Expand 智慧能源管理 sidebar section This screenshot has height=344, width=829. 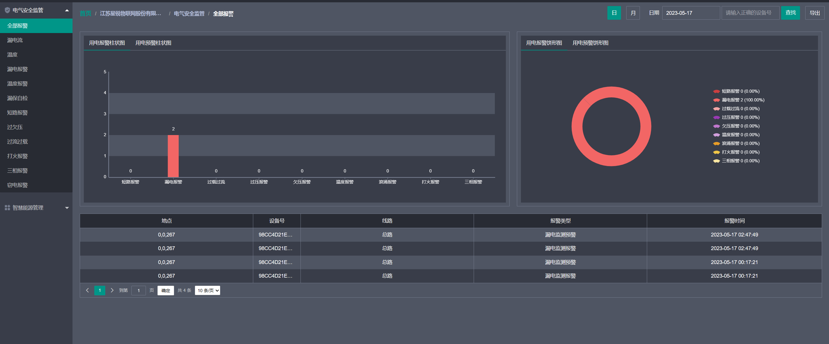(x=36, y=207)
